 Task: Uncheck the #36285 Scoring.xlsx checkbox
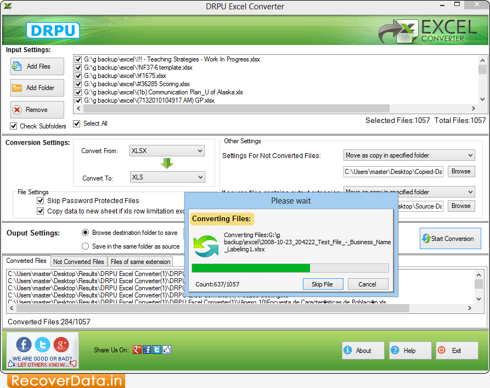tap(78, 84)
